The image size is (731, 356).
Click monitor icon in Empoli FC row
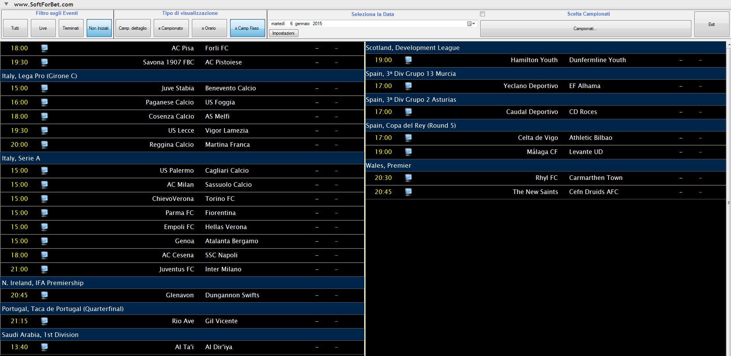click(x=44, y=227)
